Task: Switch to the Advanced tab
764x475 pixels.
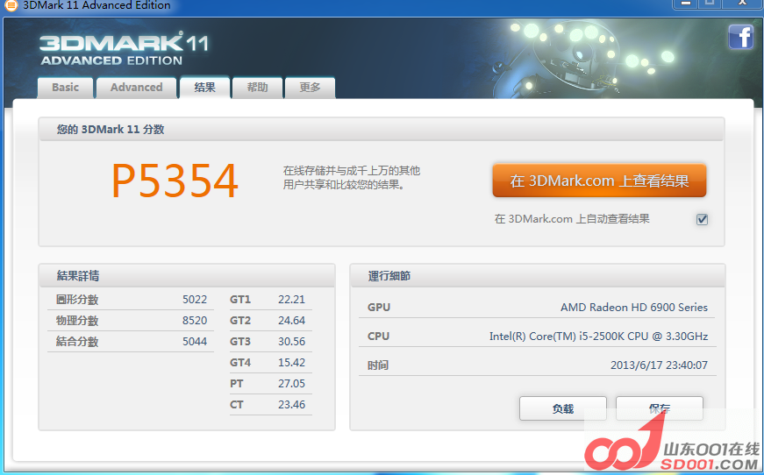Action: pos(137,88)
